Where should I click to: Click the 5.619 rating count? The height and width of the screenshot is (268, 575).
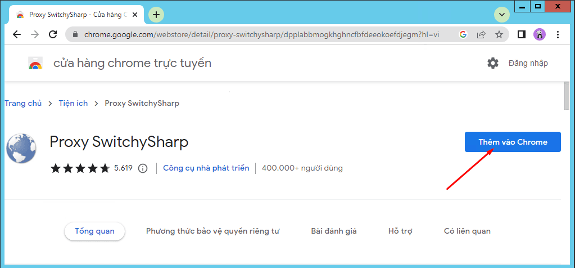click(x=123, y=168)
